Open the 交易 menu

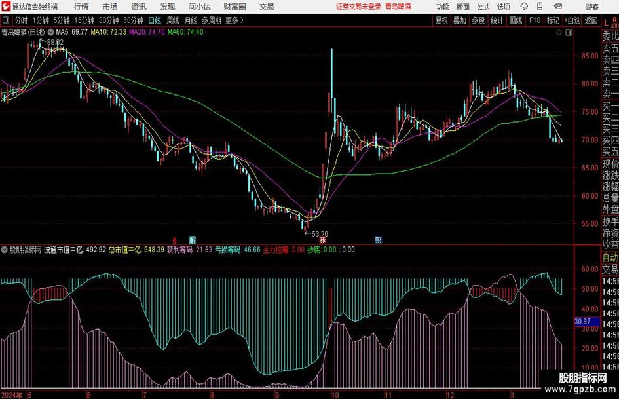coord(267,7)
